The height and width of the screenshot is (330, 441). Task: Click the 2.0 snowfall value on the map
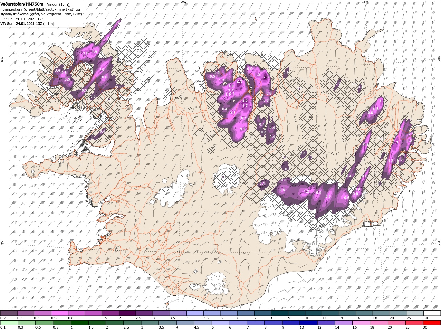(x=245, y=100)
